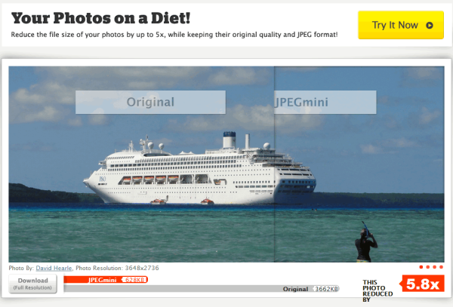Click the Download (Full Resolution) button
Image resolution: width=453 pixels, height=307 pixels.
tap(32, 284)
